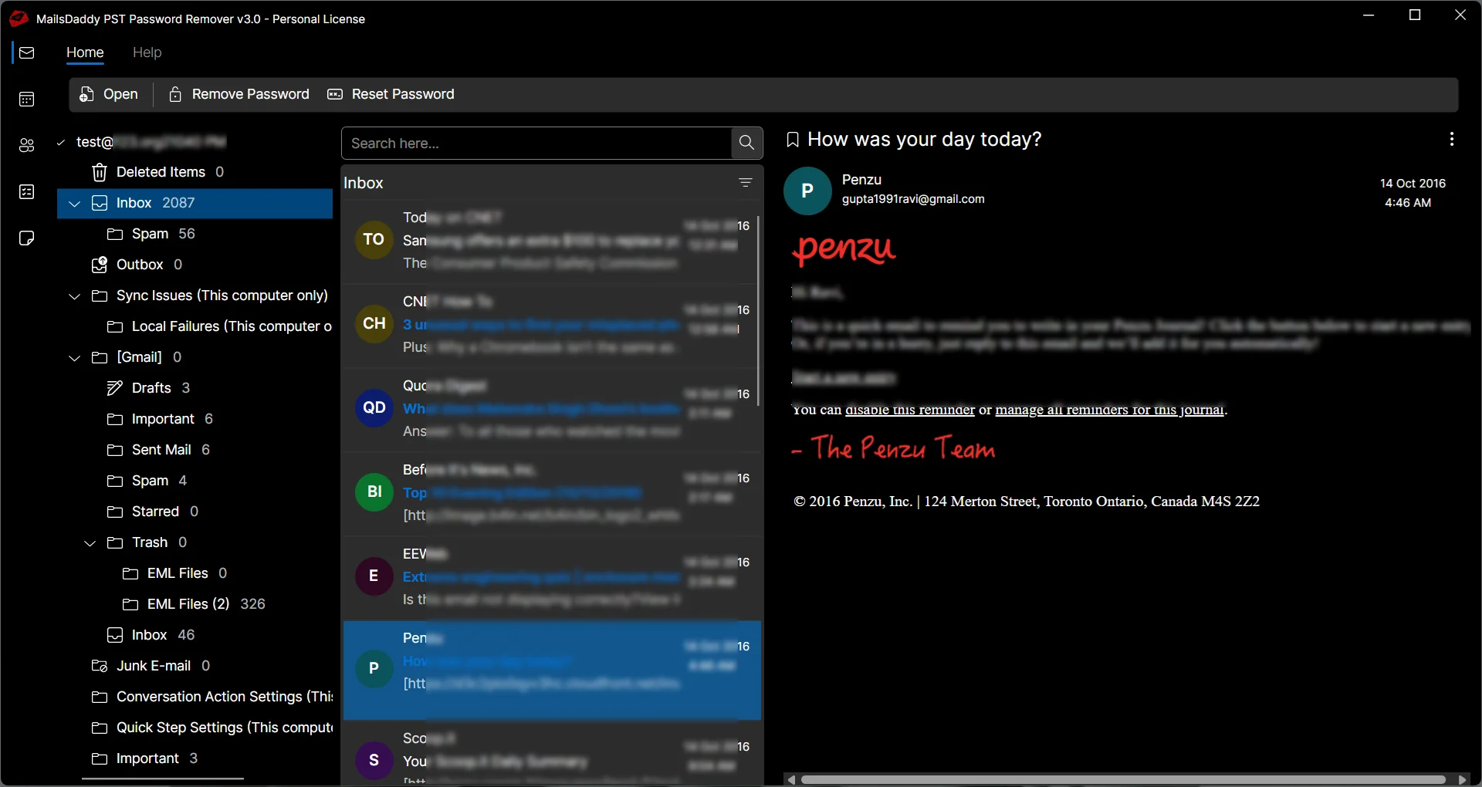Open the People view

pyautogui.click(x=26, y=145)
